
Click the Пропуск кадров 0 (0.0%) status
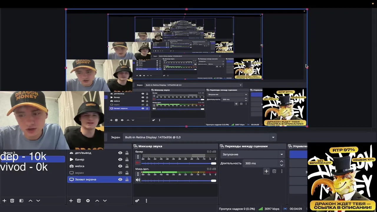[x=237, y=209]
